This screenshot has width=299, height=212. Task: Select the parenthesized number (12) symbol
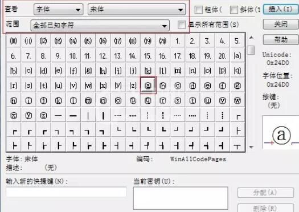click(43, 41)
